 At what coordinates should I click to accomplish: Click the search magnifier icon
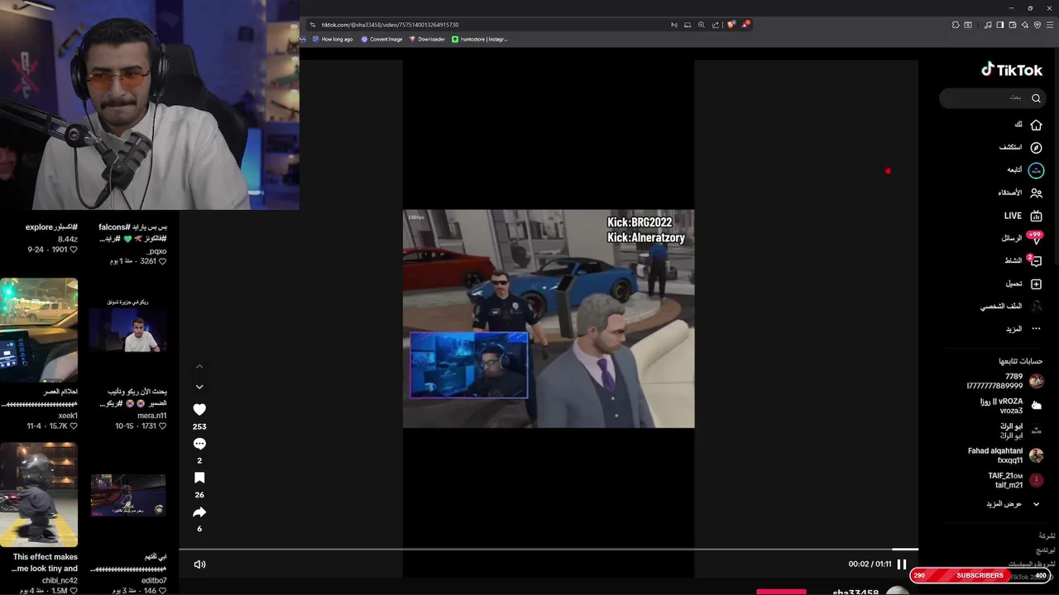1036,98
